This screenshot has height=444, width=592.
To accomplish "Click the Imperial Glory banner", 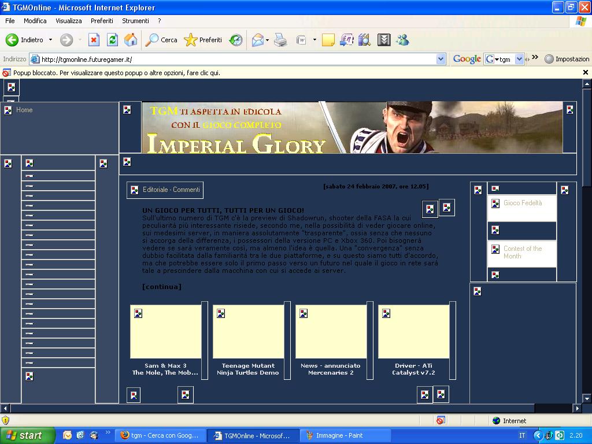I will pyautogui.click(x=351, y=127).
